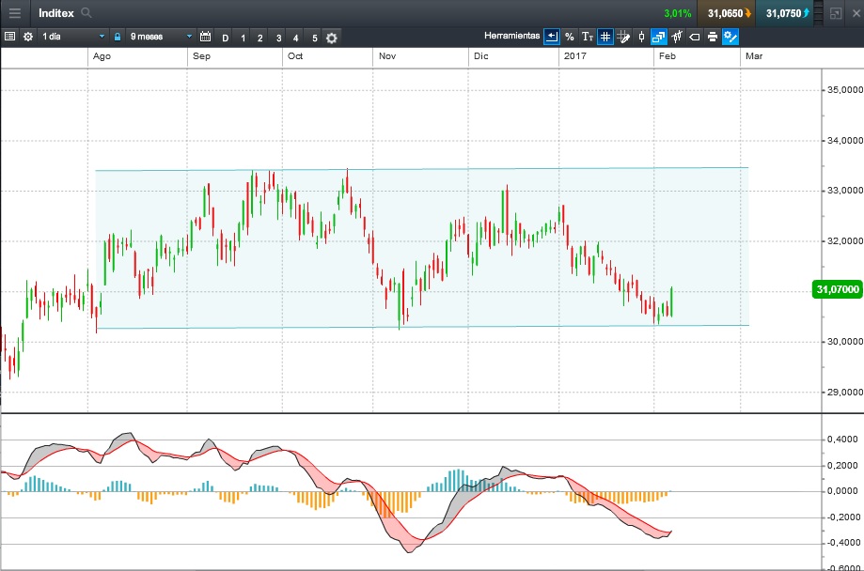Open the data list panel icon
This screenshot has width=864, height=571.
(9, 37)
